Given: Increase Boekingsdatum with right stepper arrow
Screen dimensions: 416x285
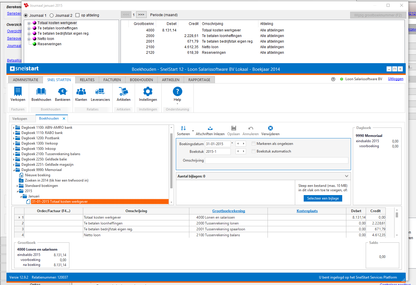Looking at the screenshot, I should pyautogui.click(x=243, y=144).
